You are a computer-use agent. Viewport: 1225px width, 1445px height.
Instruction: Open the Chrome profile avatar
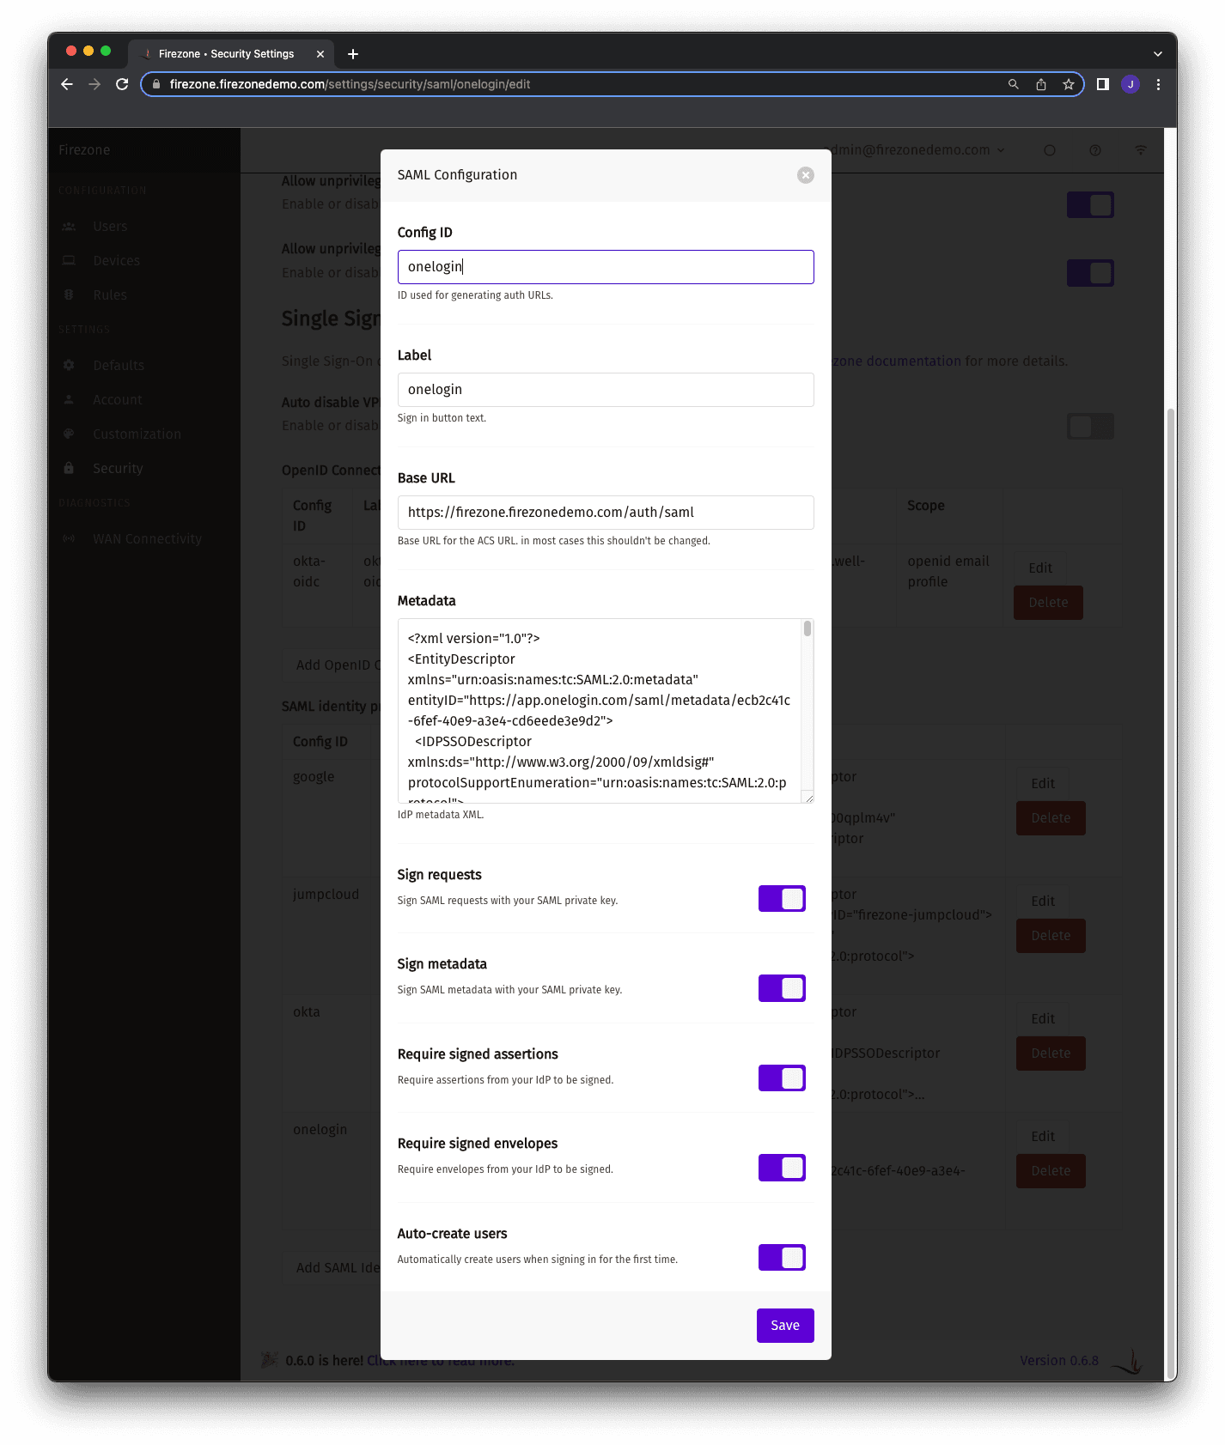pyautogui.click(x=1130, y=84)
